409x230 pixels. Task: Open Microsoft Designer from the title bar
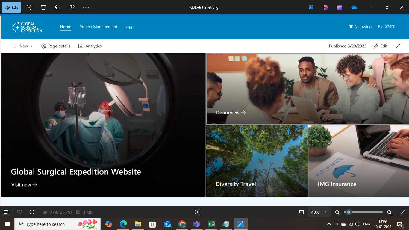coord(311,7)
